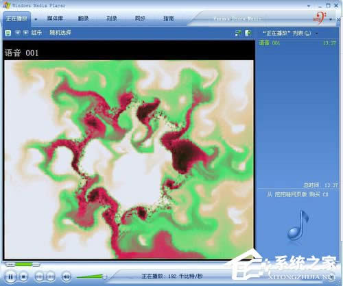This screenshot has width=343, height=286.
Task: Click the red bass clef store icon
Action: [320, 18]
